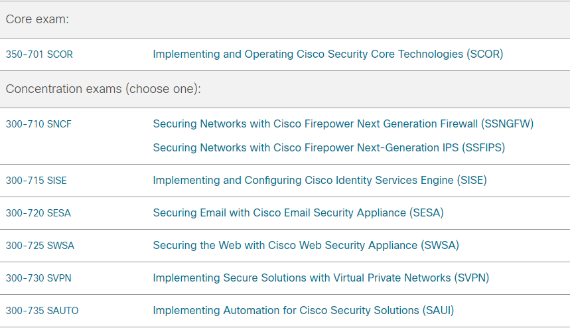Click the 'Core exam:' section heading
The height and width of the screenshot is (330, 570).
click(x=38, y=19)
